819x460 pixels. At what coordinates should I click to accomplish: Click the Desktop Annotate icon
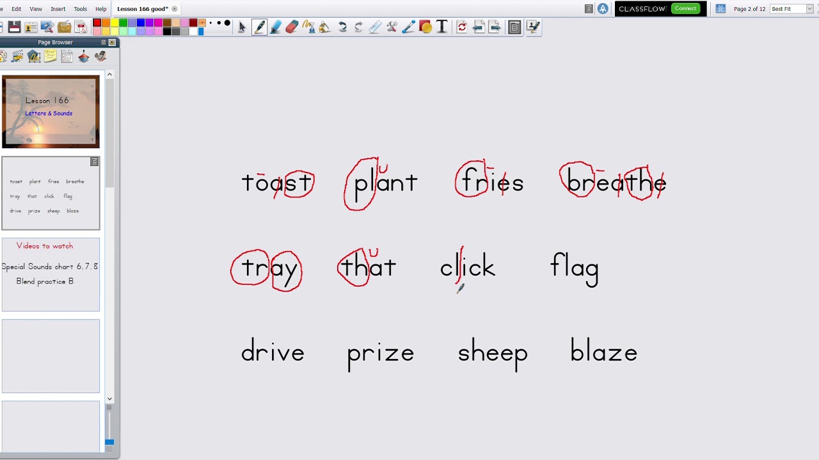pos(533,27)
